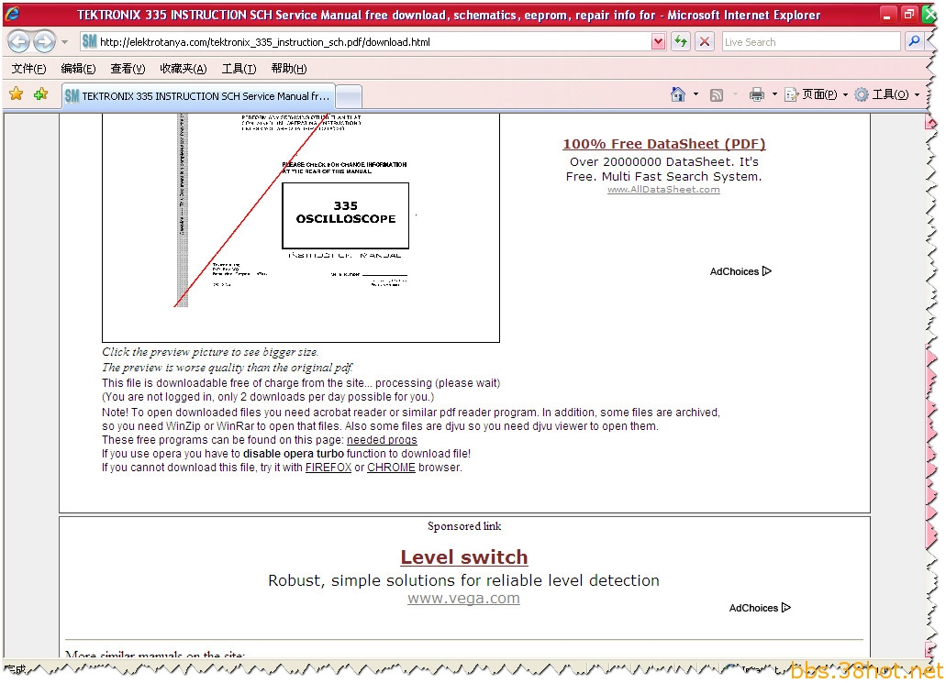Screen dimensions: 946x683
Task: Click the browser Forward arrow button
Action: (x=45, y=41)
